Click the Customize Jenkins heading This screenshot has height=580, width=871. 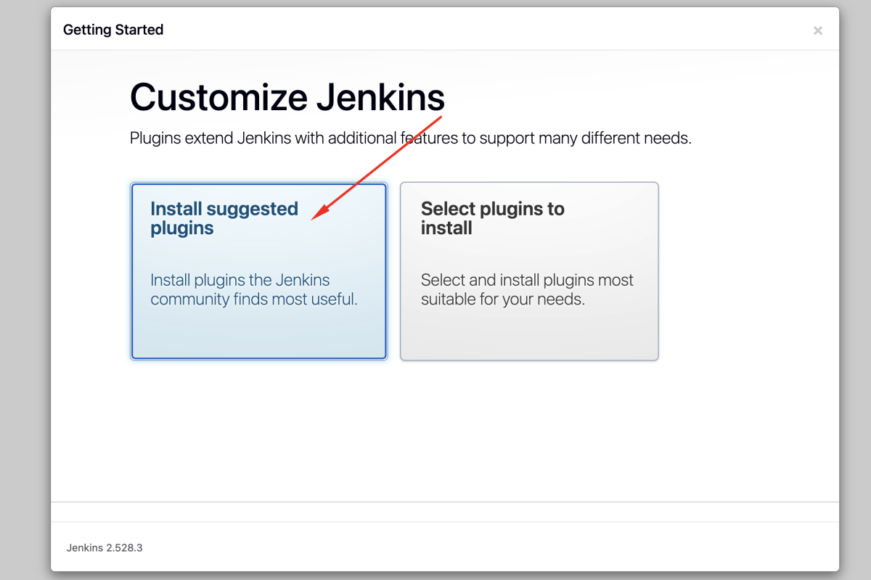click(287, 97)
